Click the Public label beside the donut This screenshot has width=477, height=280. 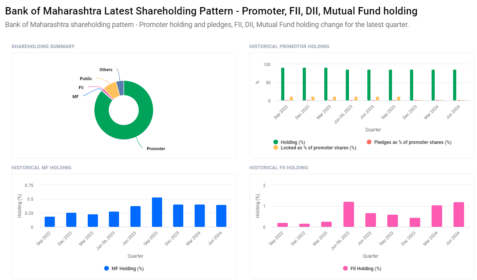[86, 79]
